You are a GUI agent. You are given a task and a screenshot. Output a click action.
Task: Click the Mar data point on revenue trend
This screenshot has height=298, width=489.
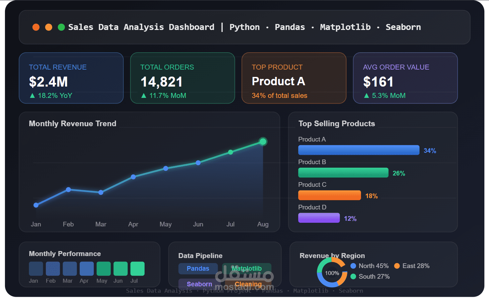point(101,192)
